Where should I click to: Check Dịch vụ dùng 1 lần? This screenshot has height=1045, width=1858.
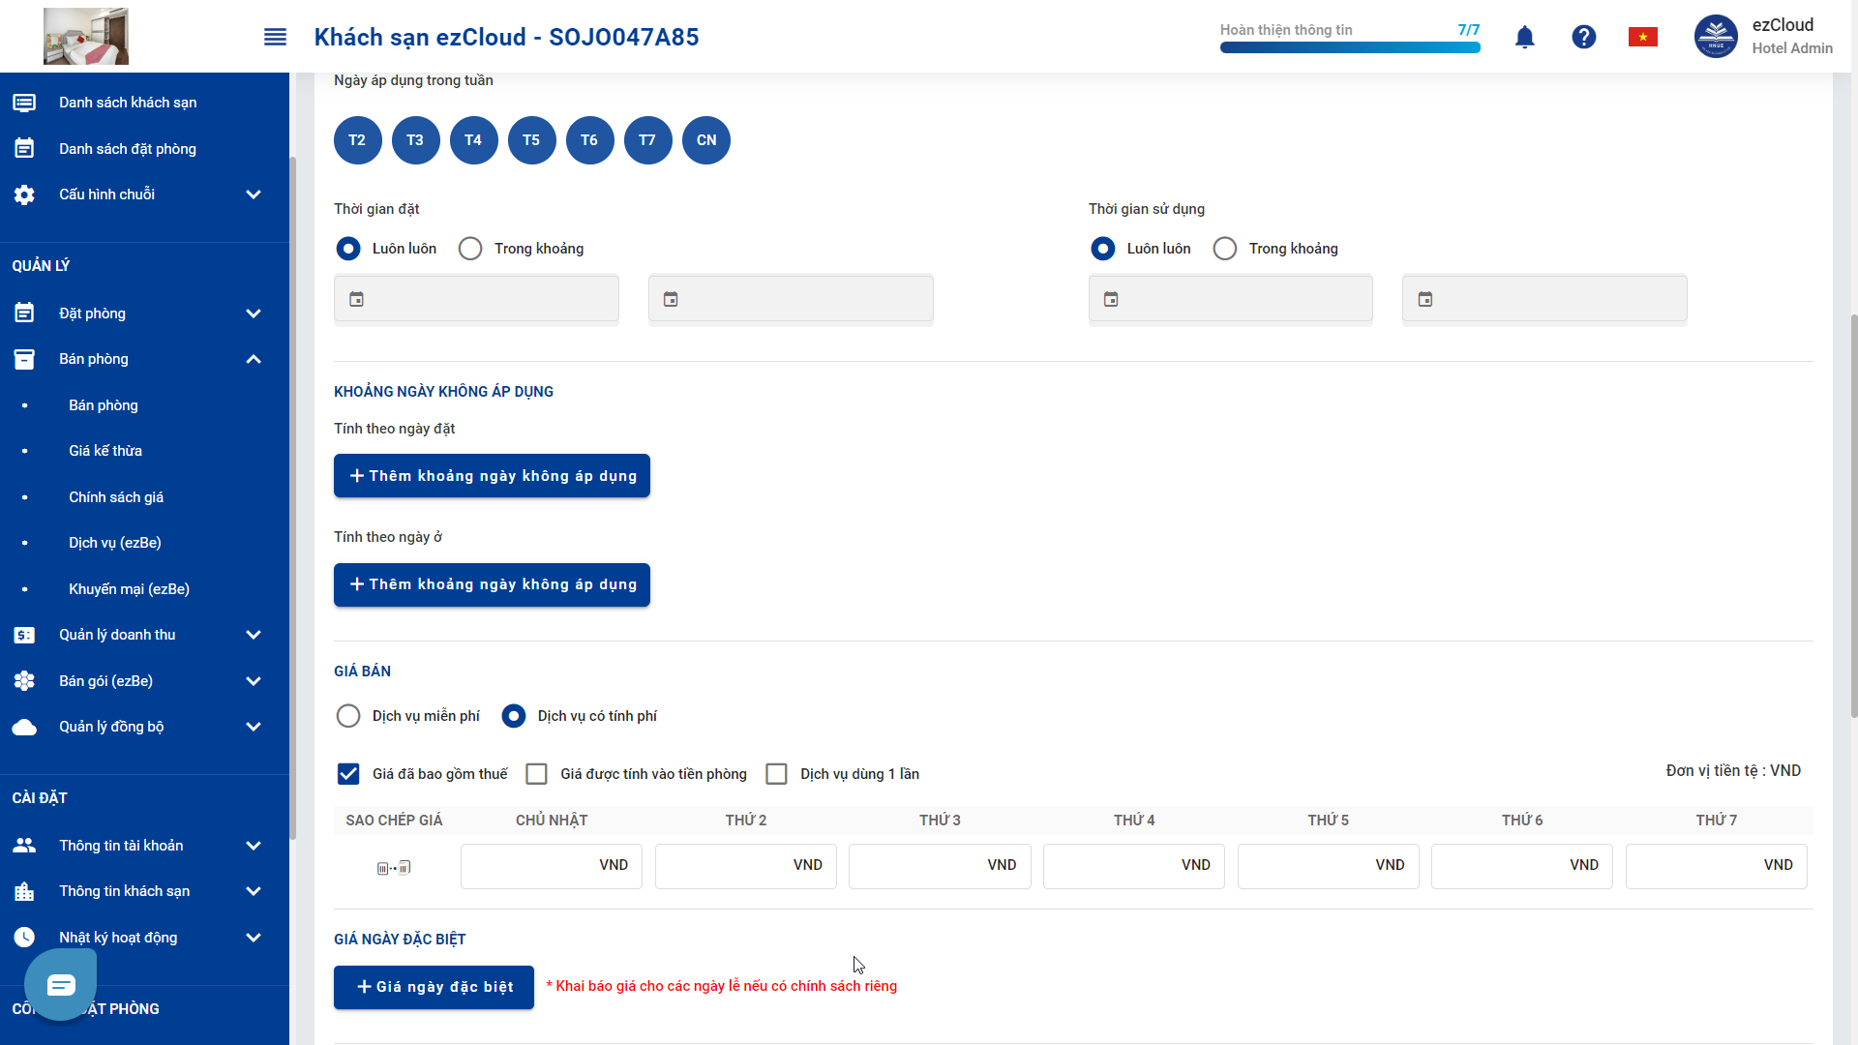click(x=776, y=774)
